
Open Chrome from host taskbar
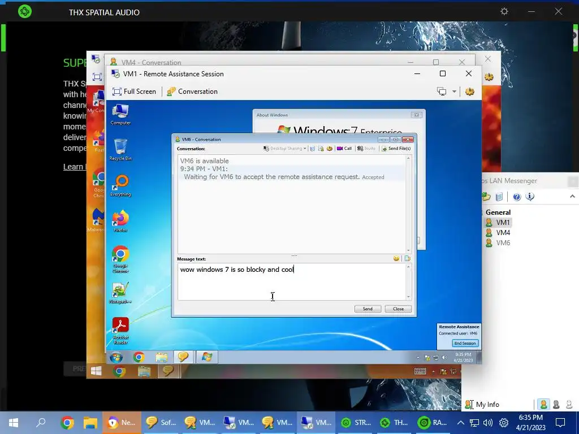coord(67,423)
